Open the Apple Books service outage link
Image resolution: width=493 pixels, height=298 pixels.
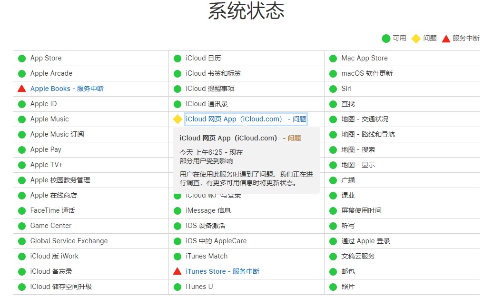tap(67, 89)
